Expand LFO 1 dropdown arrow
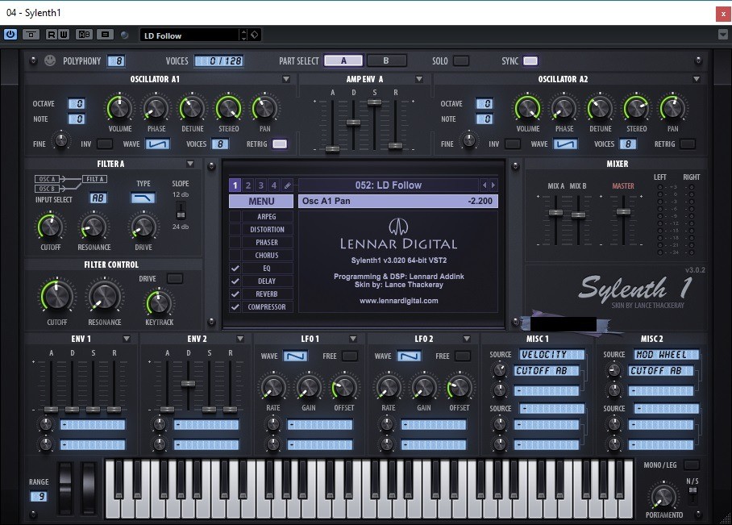The height and width of the screenshot is (525, 732). [353, 339]
